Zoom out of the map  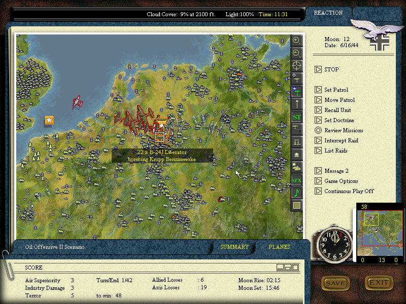[296, 53]
